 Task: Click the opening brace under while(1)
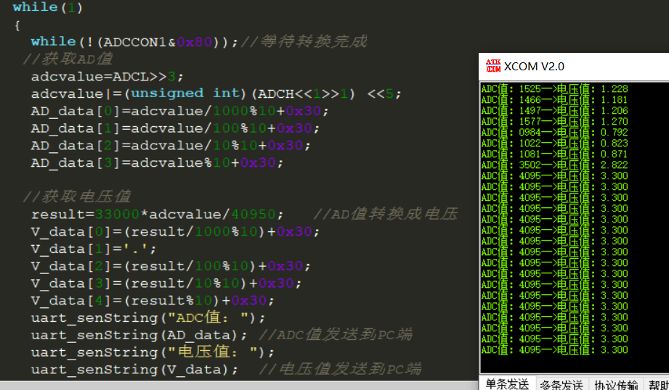17,25
